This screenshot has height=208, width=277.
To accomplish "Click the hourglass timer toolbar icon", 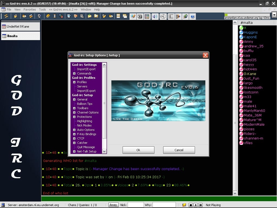I will coord(55,16).
